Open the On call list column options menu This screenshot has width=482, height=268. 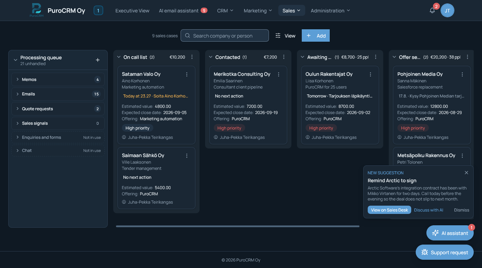[x=192, y=57]
